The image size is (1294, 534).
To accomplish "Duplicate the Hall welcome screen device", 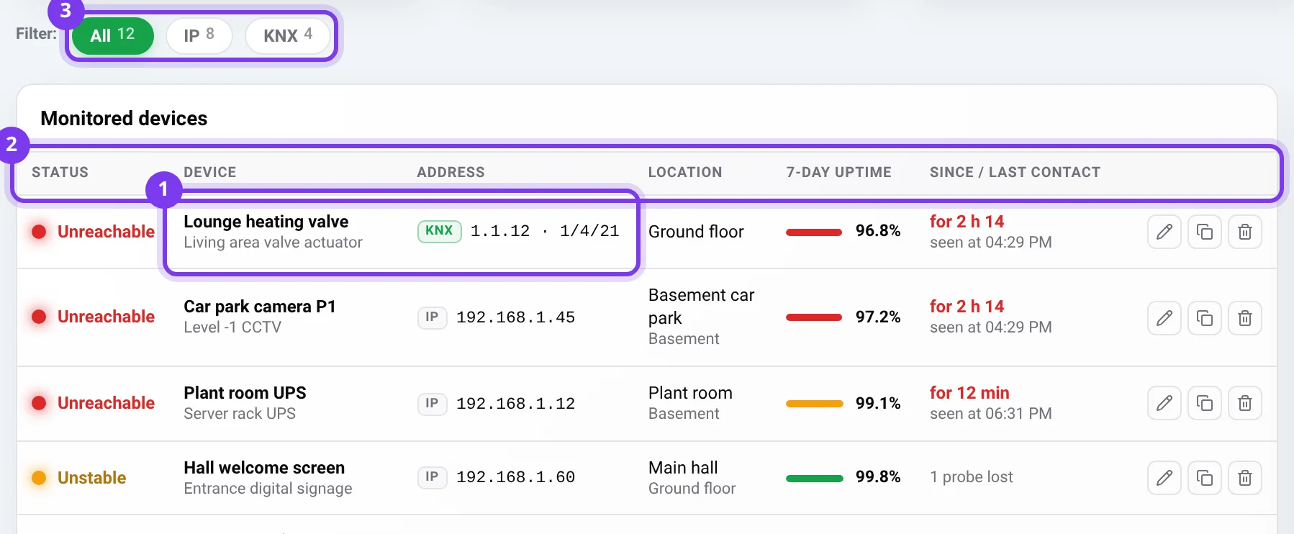I will point(1205,478).
